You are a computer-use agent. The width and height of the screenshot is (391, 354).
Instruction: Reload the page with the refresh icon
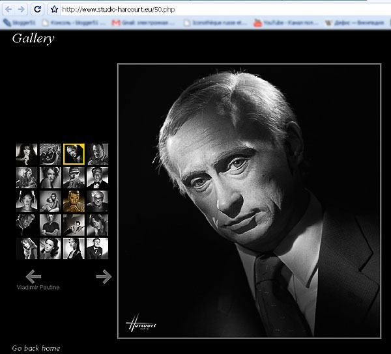[x=38, y=9]
